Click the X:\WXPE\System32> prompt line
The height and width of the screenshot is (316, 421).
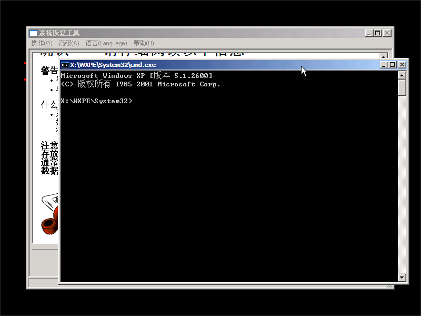[96, 101]
